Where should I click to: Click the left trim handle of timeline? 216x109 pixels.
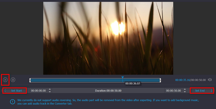(x=31, y=80)
